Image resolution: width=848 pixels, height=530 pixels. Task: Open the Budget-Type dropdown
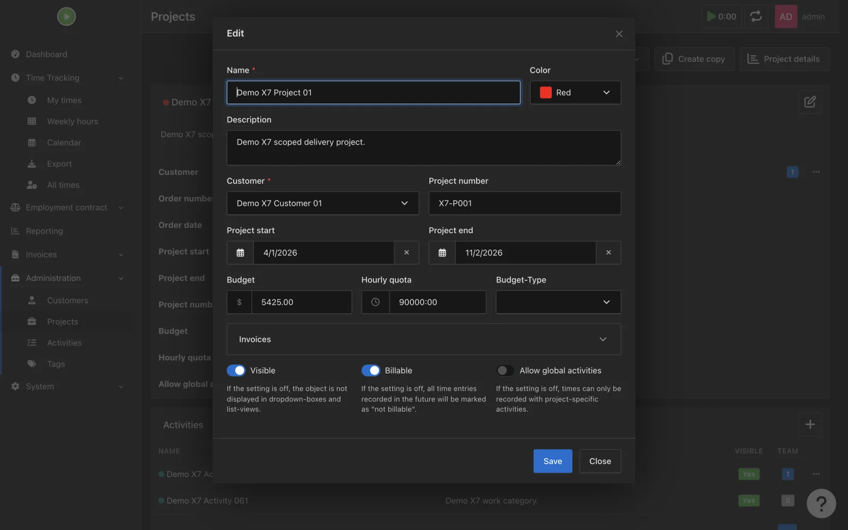(559, 302)
